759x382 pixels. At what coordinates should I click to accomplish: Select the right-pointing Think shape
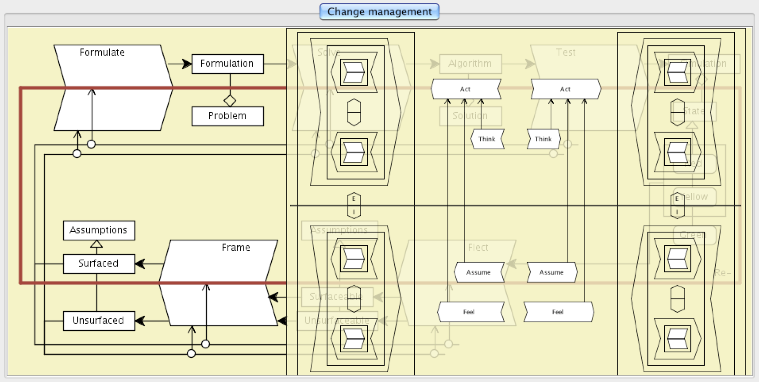click(x=543, y=139)
